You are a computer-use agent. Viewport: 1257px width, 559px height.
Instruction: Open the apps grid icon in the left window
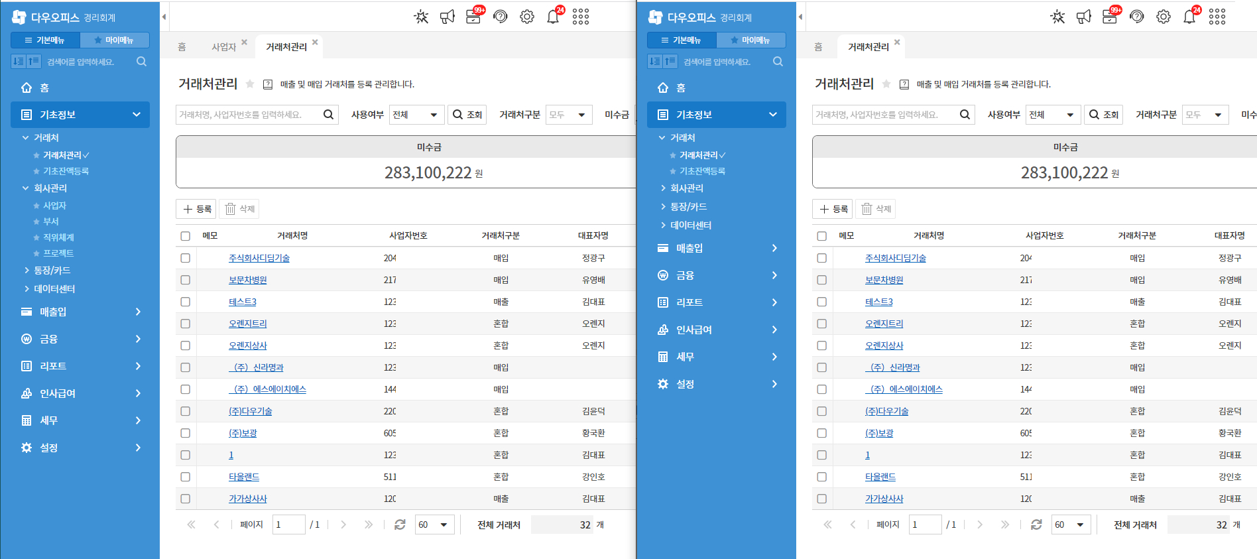coord(581,17)
